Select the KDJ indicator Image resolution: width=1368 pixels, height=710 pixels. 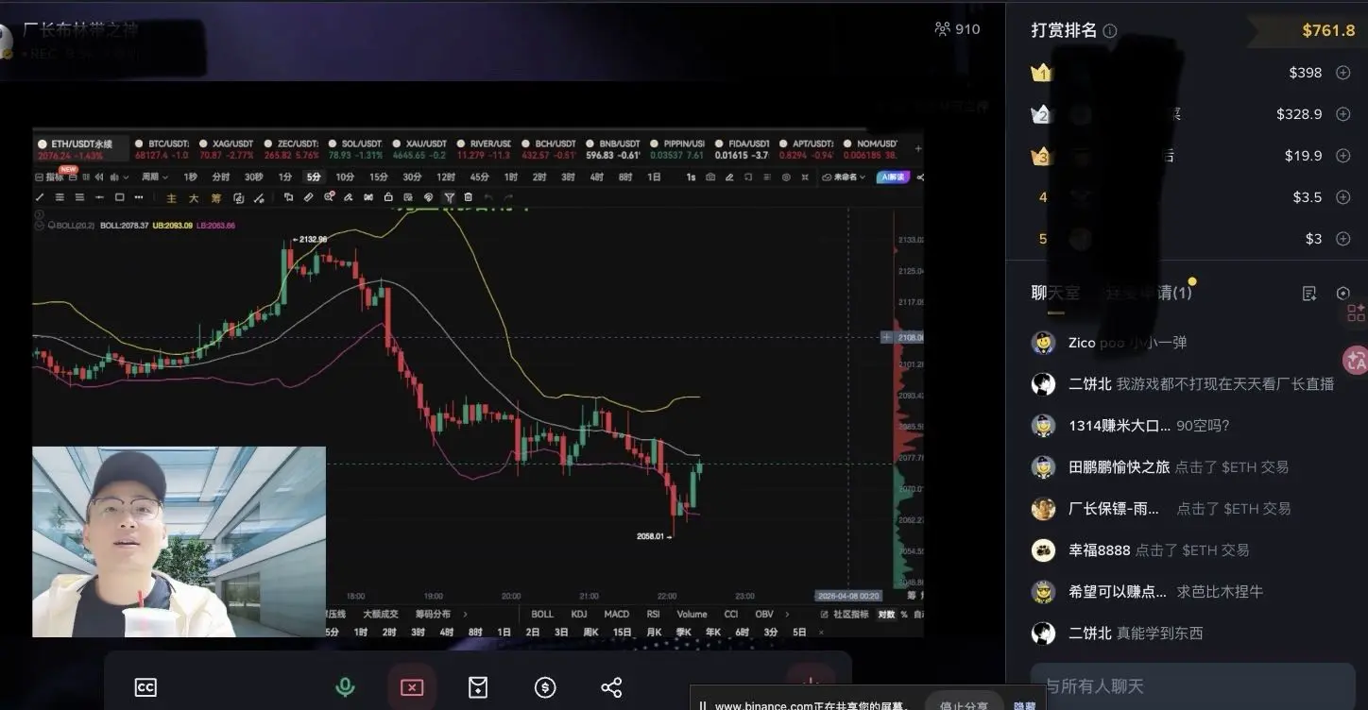coord(579,615)
